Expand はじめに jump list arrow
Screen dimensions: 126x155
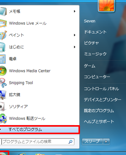75,47
